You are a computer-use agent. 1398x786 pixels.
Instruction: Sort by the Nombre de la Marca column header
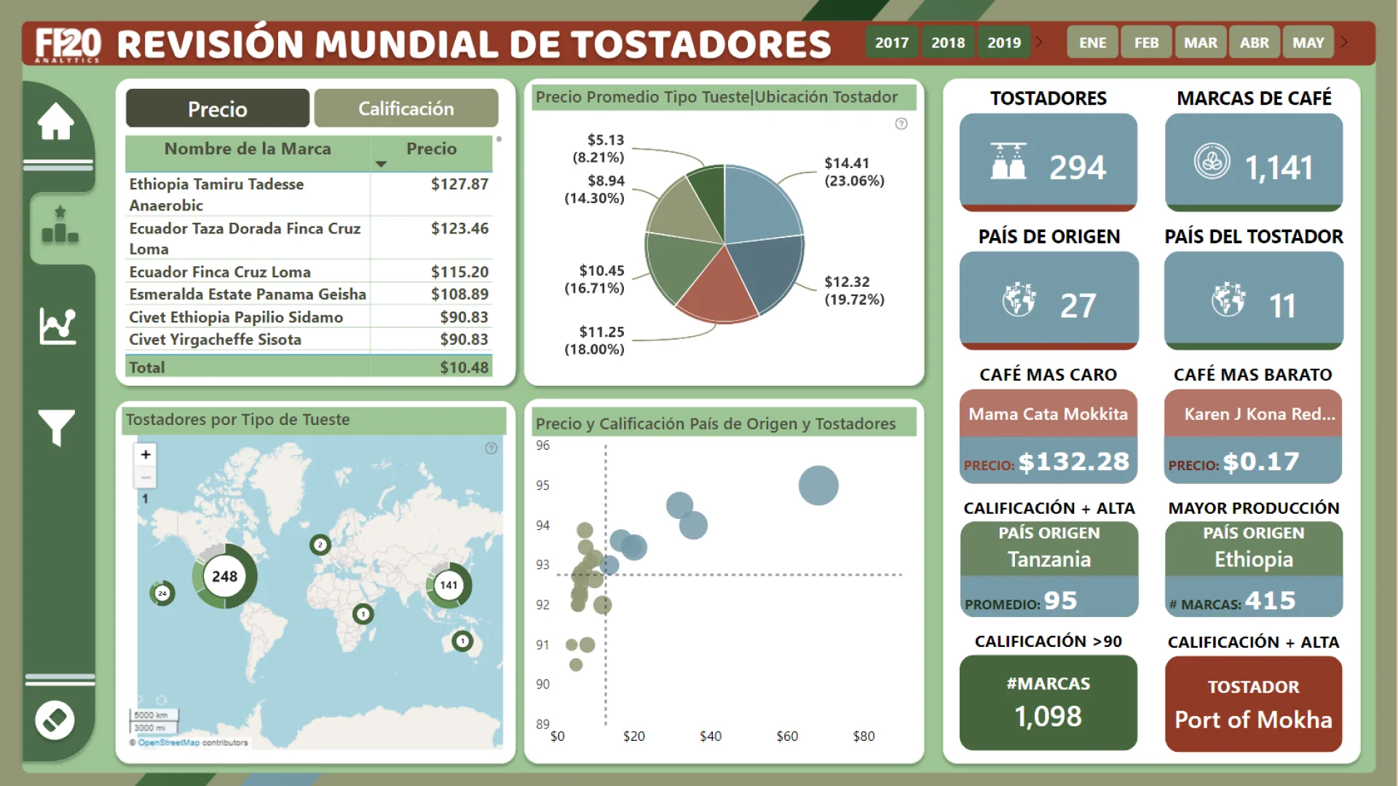click(x=248, y=148)
